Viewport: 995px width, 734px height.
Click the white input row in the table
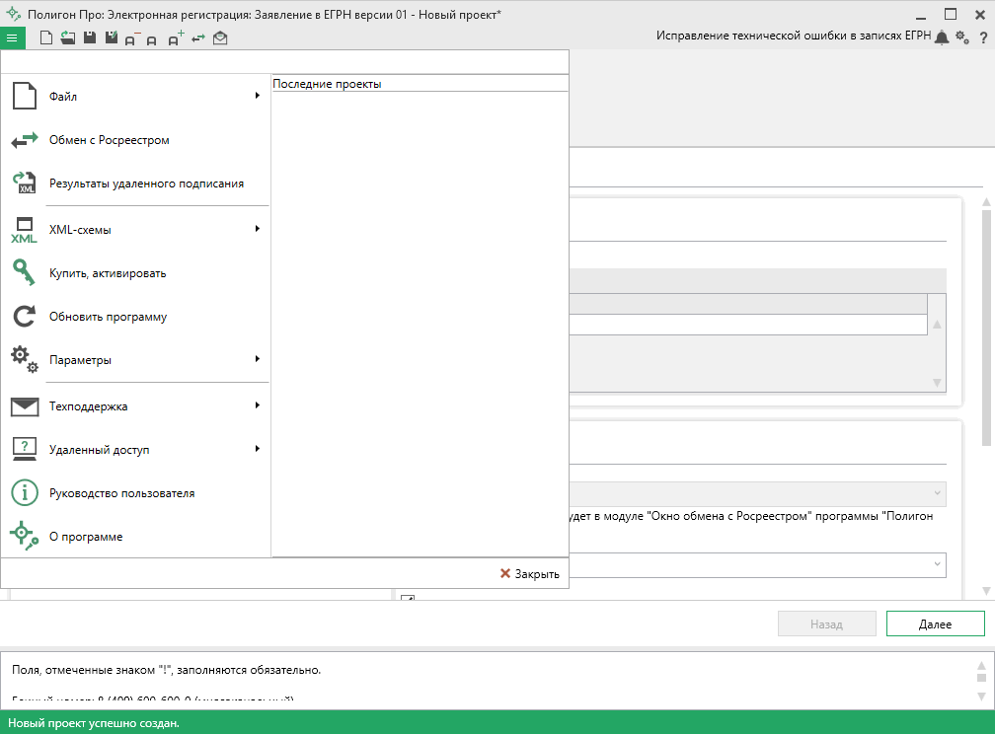pos(748,325)
